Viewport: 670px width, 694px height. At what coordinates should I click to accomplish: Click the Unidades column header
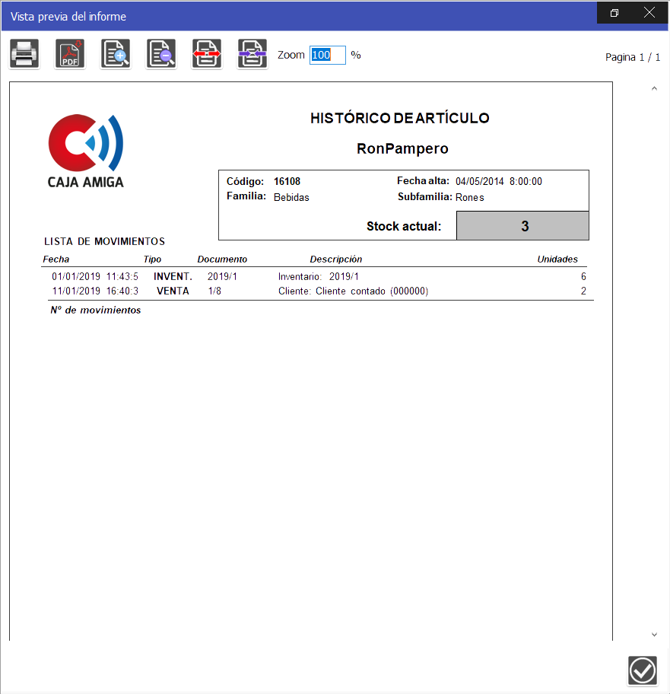pyautogui.click(x=557, y=259)
